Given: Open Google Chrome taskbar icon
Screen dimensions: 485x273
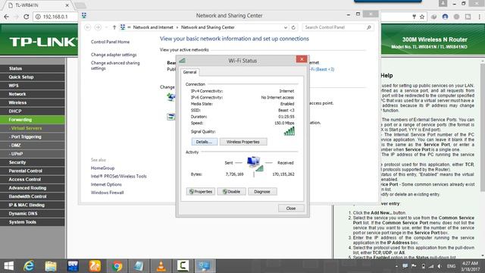Looking at the screenshot, I should tap(117, 266).
